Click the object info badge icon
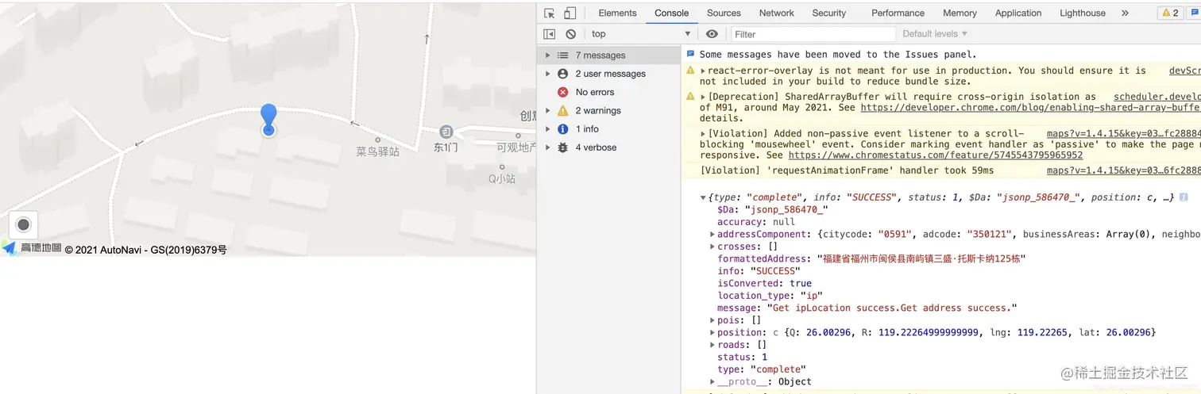This screenshot has height=394, width=1201. coord(1184,197)
